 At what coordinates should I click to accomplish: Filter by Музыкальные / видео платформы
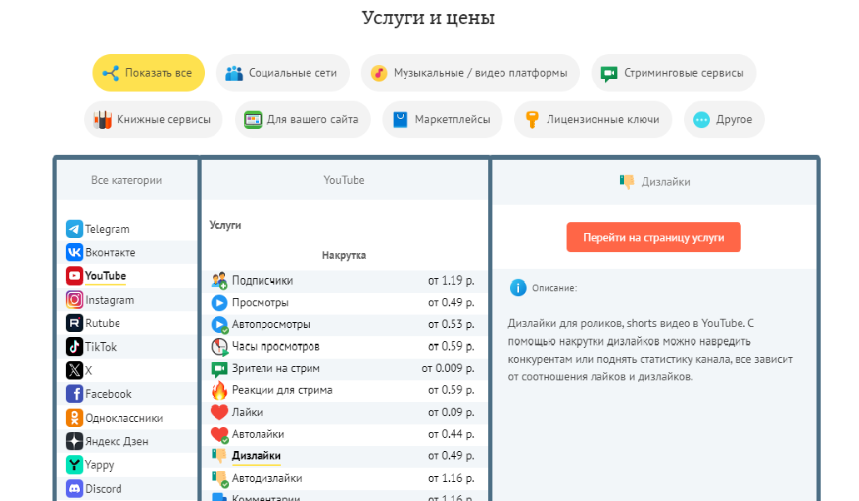[470, 72]
